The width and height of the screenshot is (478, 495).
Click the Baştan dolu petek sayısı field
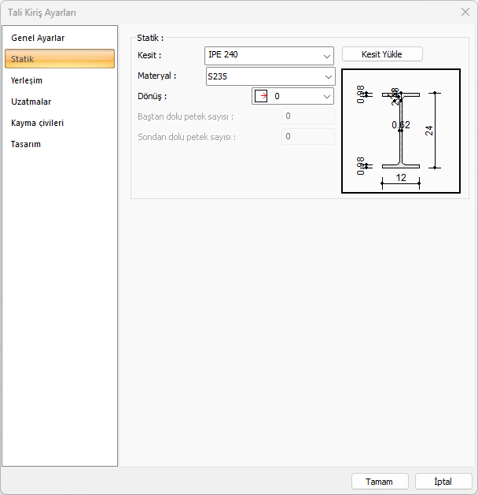(308, 116)
